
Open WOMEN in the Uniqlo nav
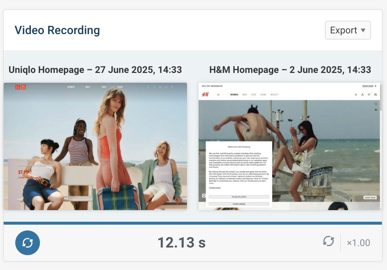71,87
